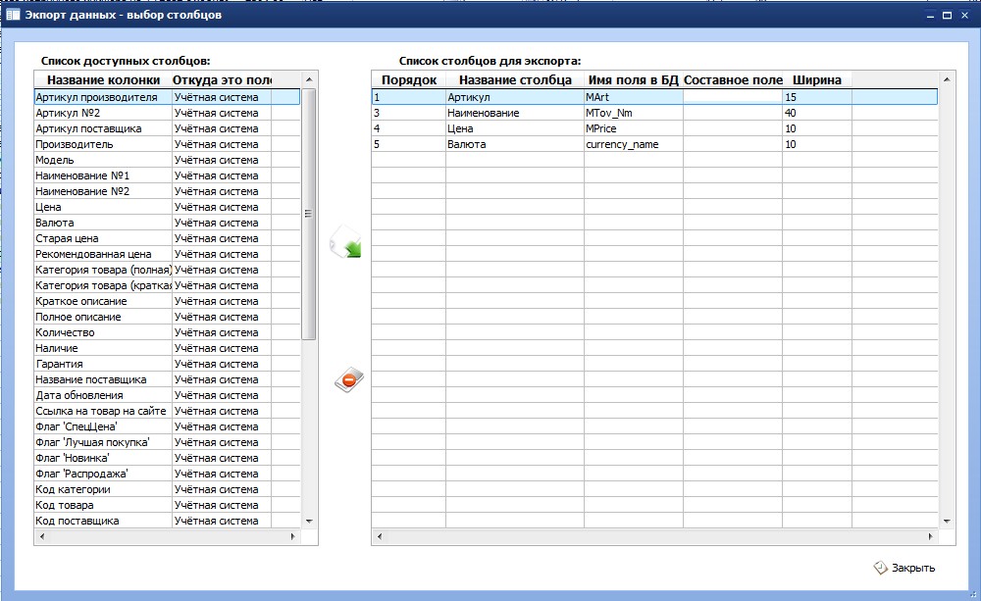Image resolution: width=981 pixels, height=601 pixels.
Task: Click MArt field name cell
Action: (x=633, y=97)
